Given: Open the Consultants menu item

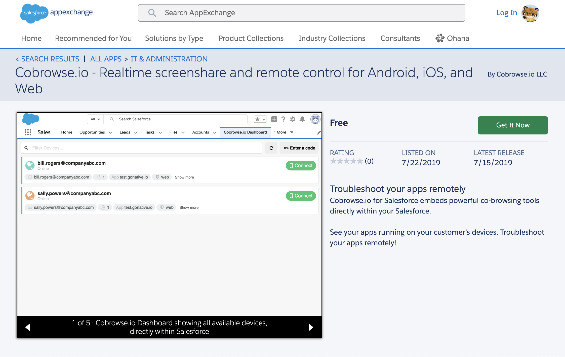Looking at the screenshot, I should point(400,38).
